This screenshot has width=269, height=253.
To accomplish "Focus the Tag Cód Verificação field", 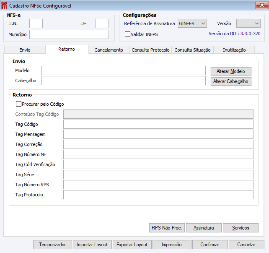I will coord(158,164).
